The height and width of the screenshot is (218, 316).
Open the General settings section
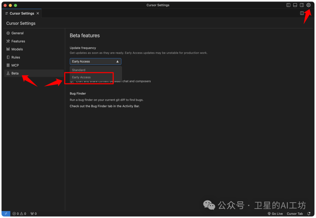[x=18, y=33]
